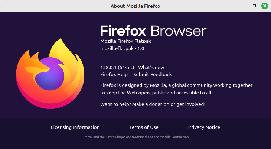Select the Make a donation link

151,104
